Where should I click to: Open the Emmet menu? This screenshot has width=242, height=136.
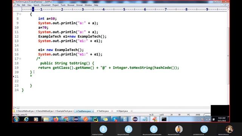tap(79, 5)
